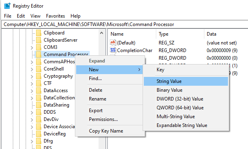Select the CompletionChar value name
The image size is (248, 149).
[135, 50]
